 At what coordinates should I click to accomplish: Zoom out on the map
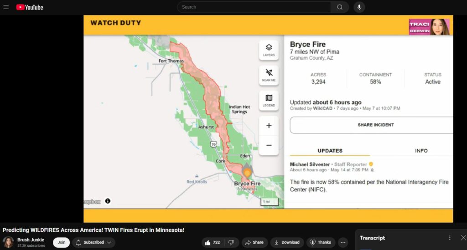click(x=269, y=145)
